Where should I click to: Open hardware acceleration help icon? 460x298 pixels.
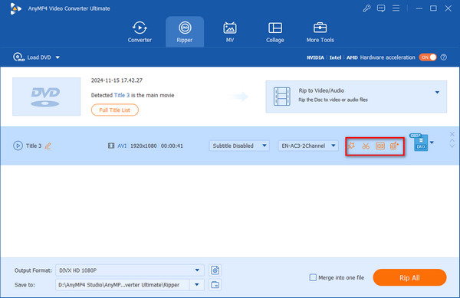point(444,57)
